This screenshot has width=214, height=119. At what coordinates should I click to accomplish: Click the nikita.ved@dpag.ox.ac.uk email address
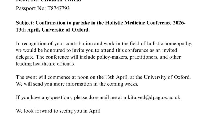[x=153, y=98]
